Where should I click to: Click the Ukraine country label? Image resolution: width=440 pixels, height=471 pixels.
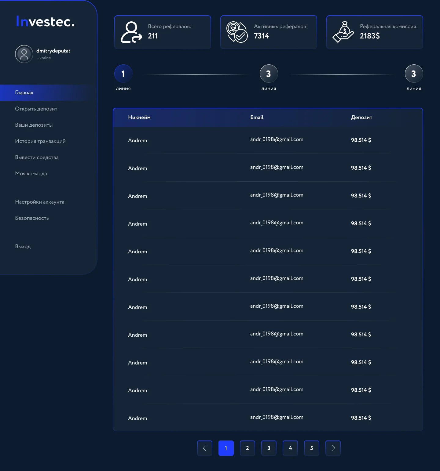pyautogui.click(x=44, y=58)
